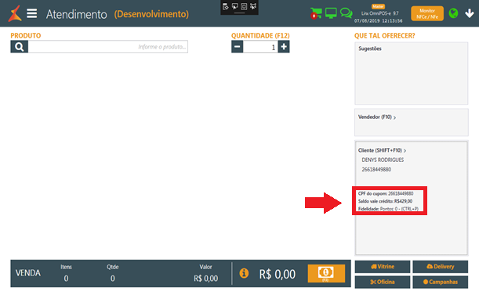Click the CPF do cupom line
The image size is (479, 295).
pos(386,193)
